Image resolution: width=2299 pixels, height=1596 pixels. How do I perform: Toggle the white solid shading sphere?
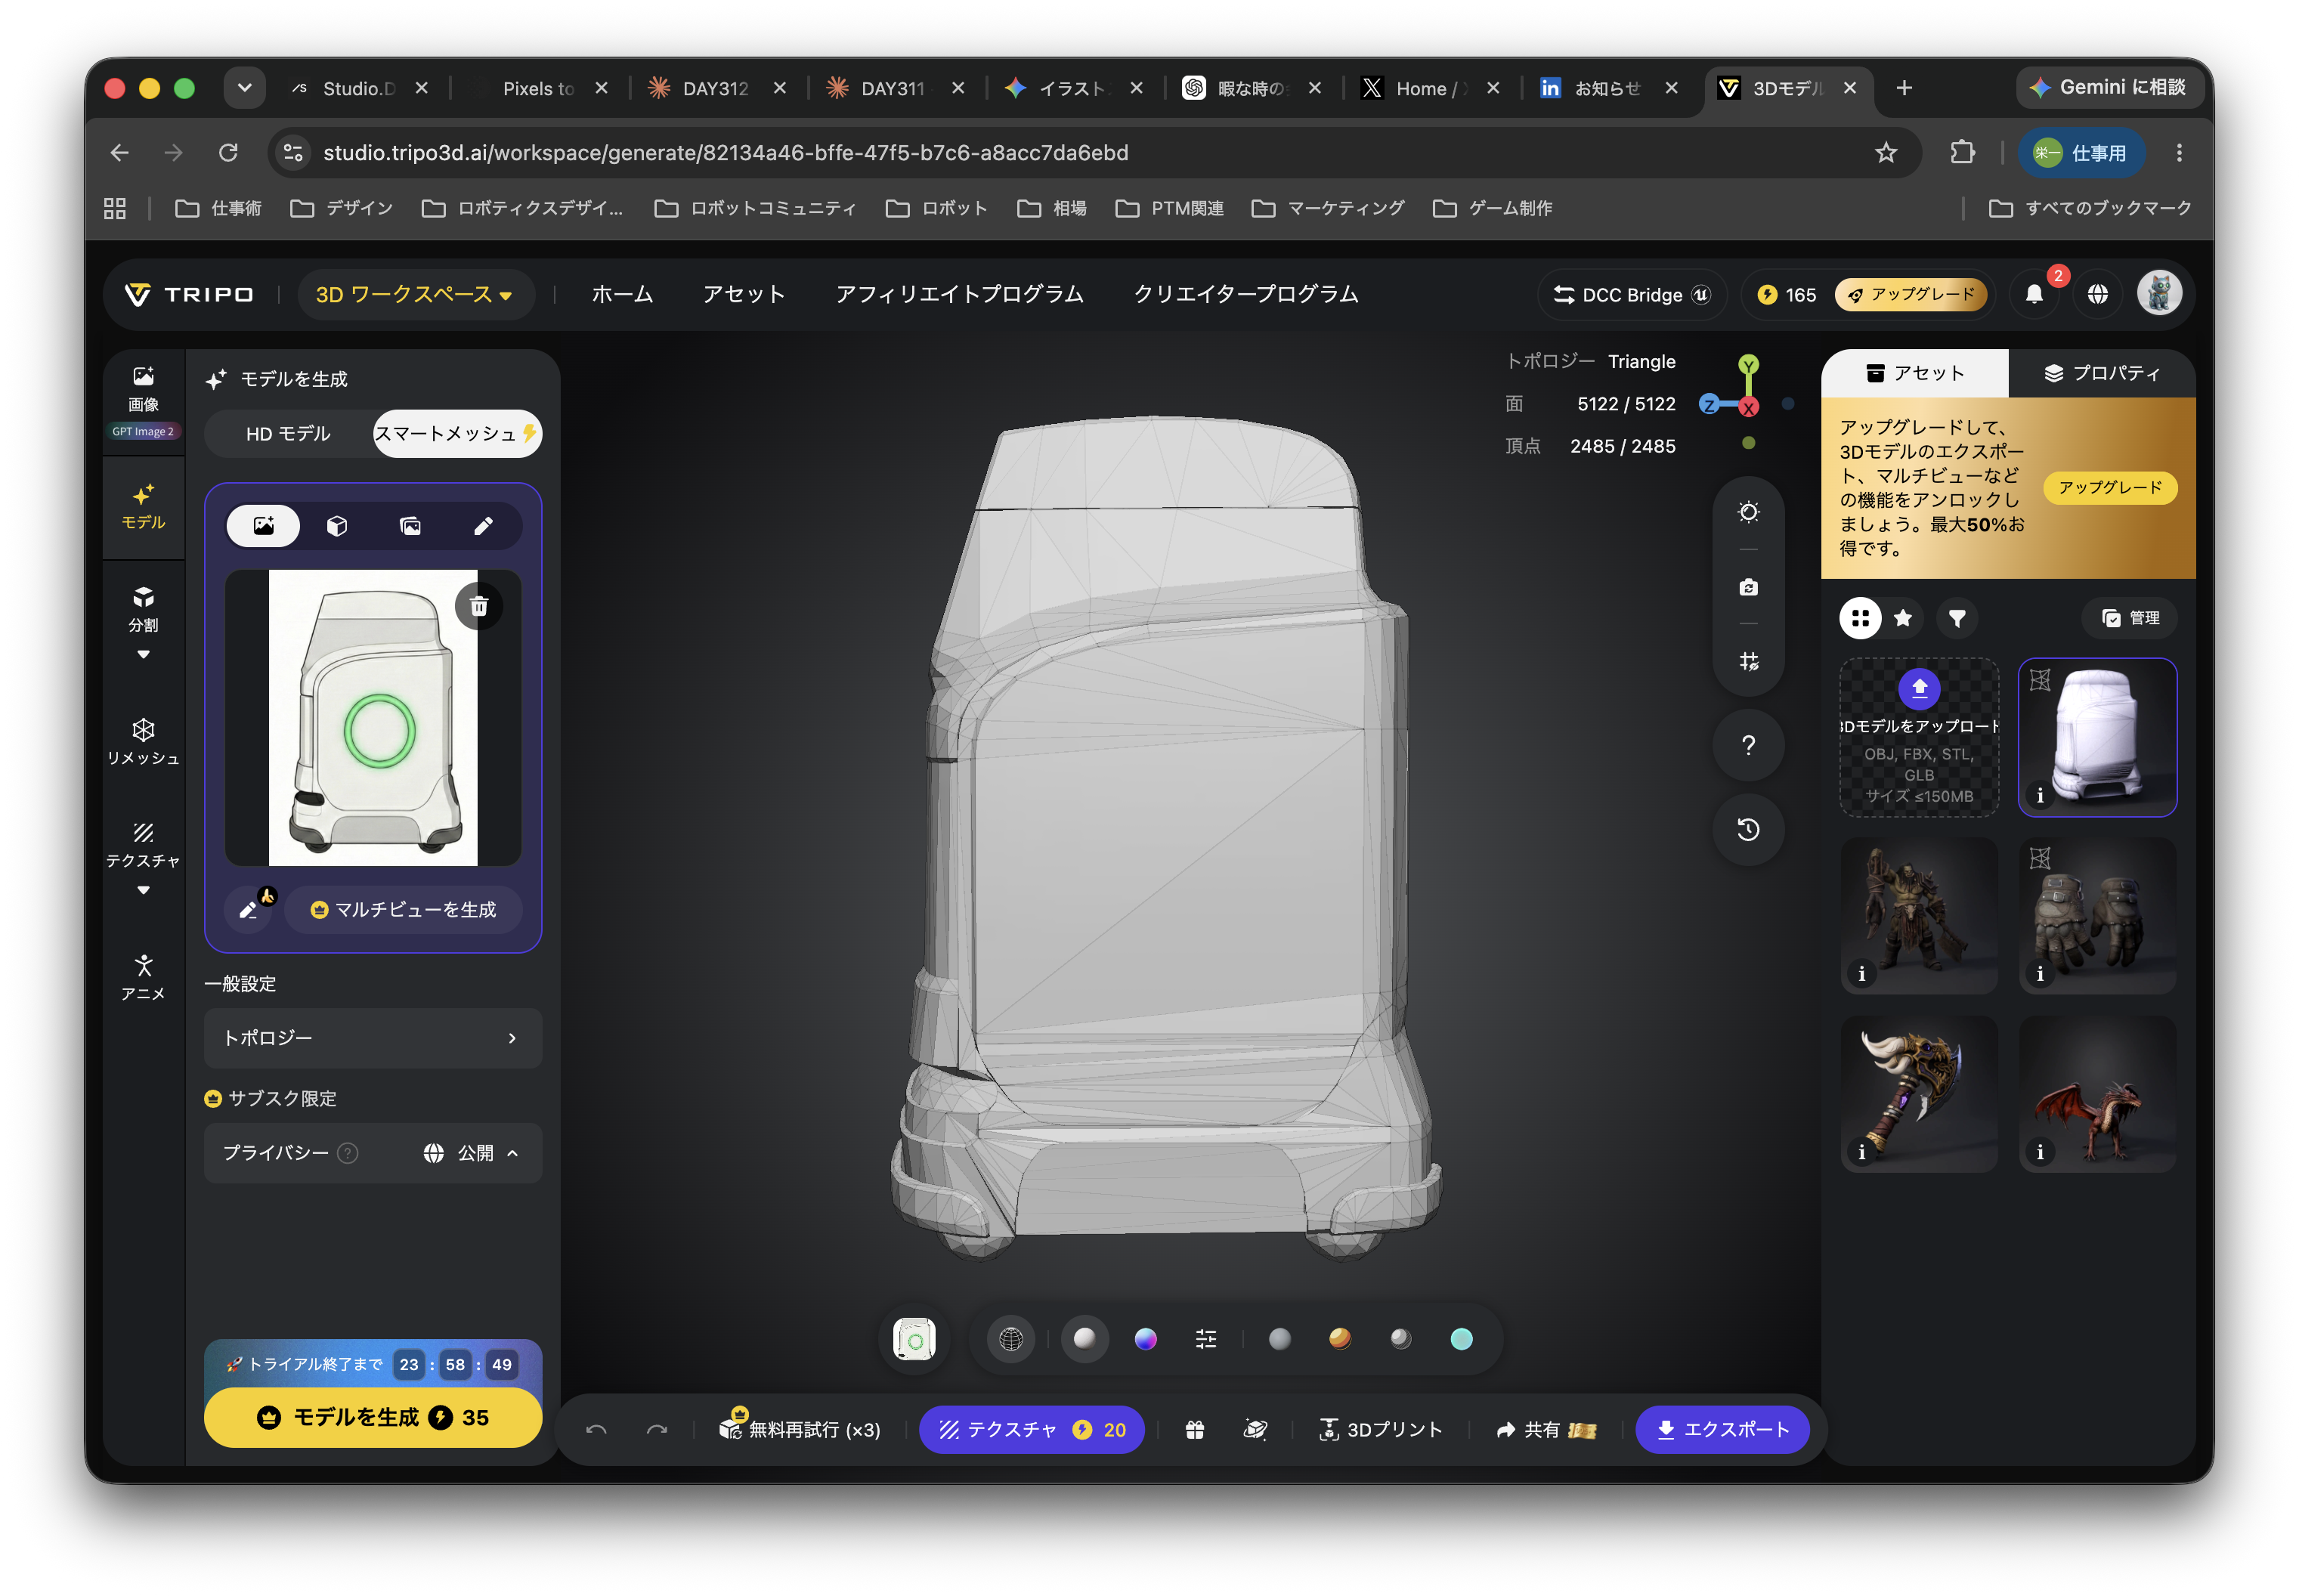point(1084,1339)
